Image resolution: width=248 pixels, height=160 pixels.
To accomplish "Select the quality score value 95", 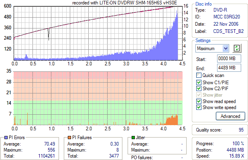I will click(241, 130).
